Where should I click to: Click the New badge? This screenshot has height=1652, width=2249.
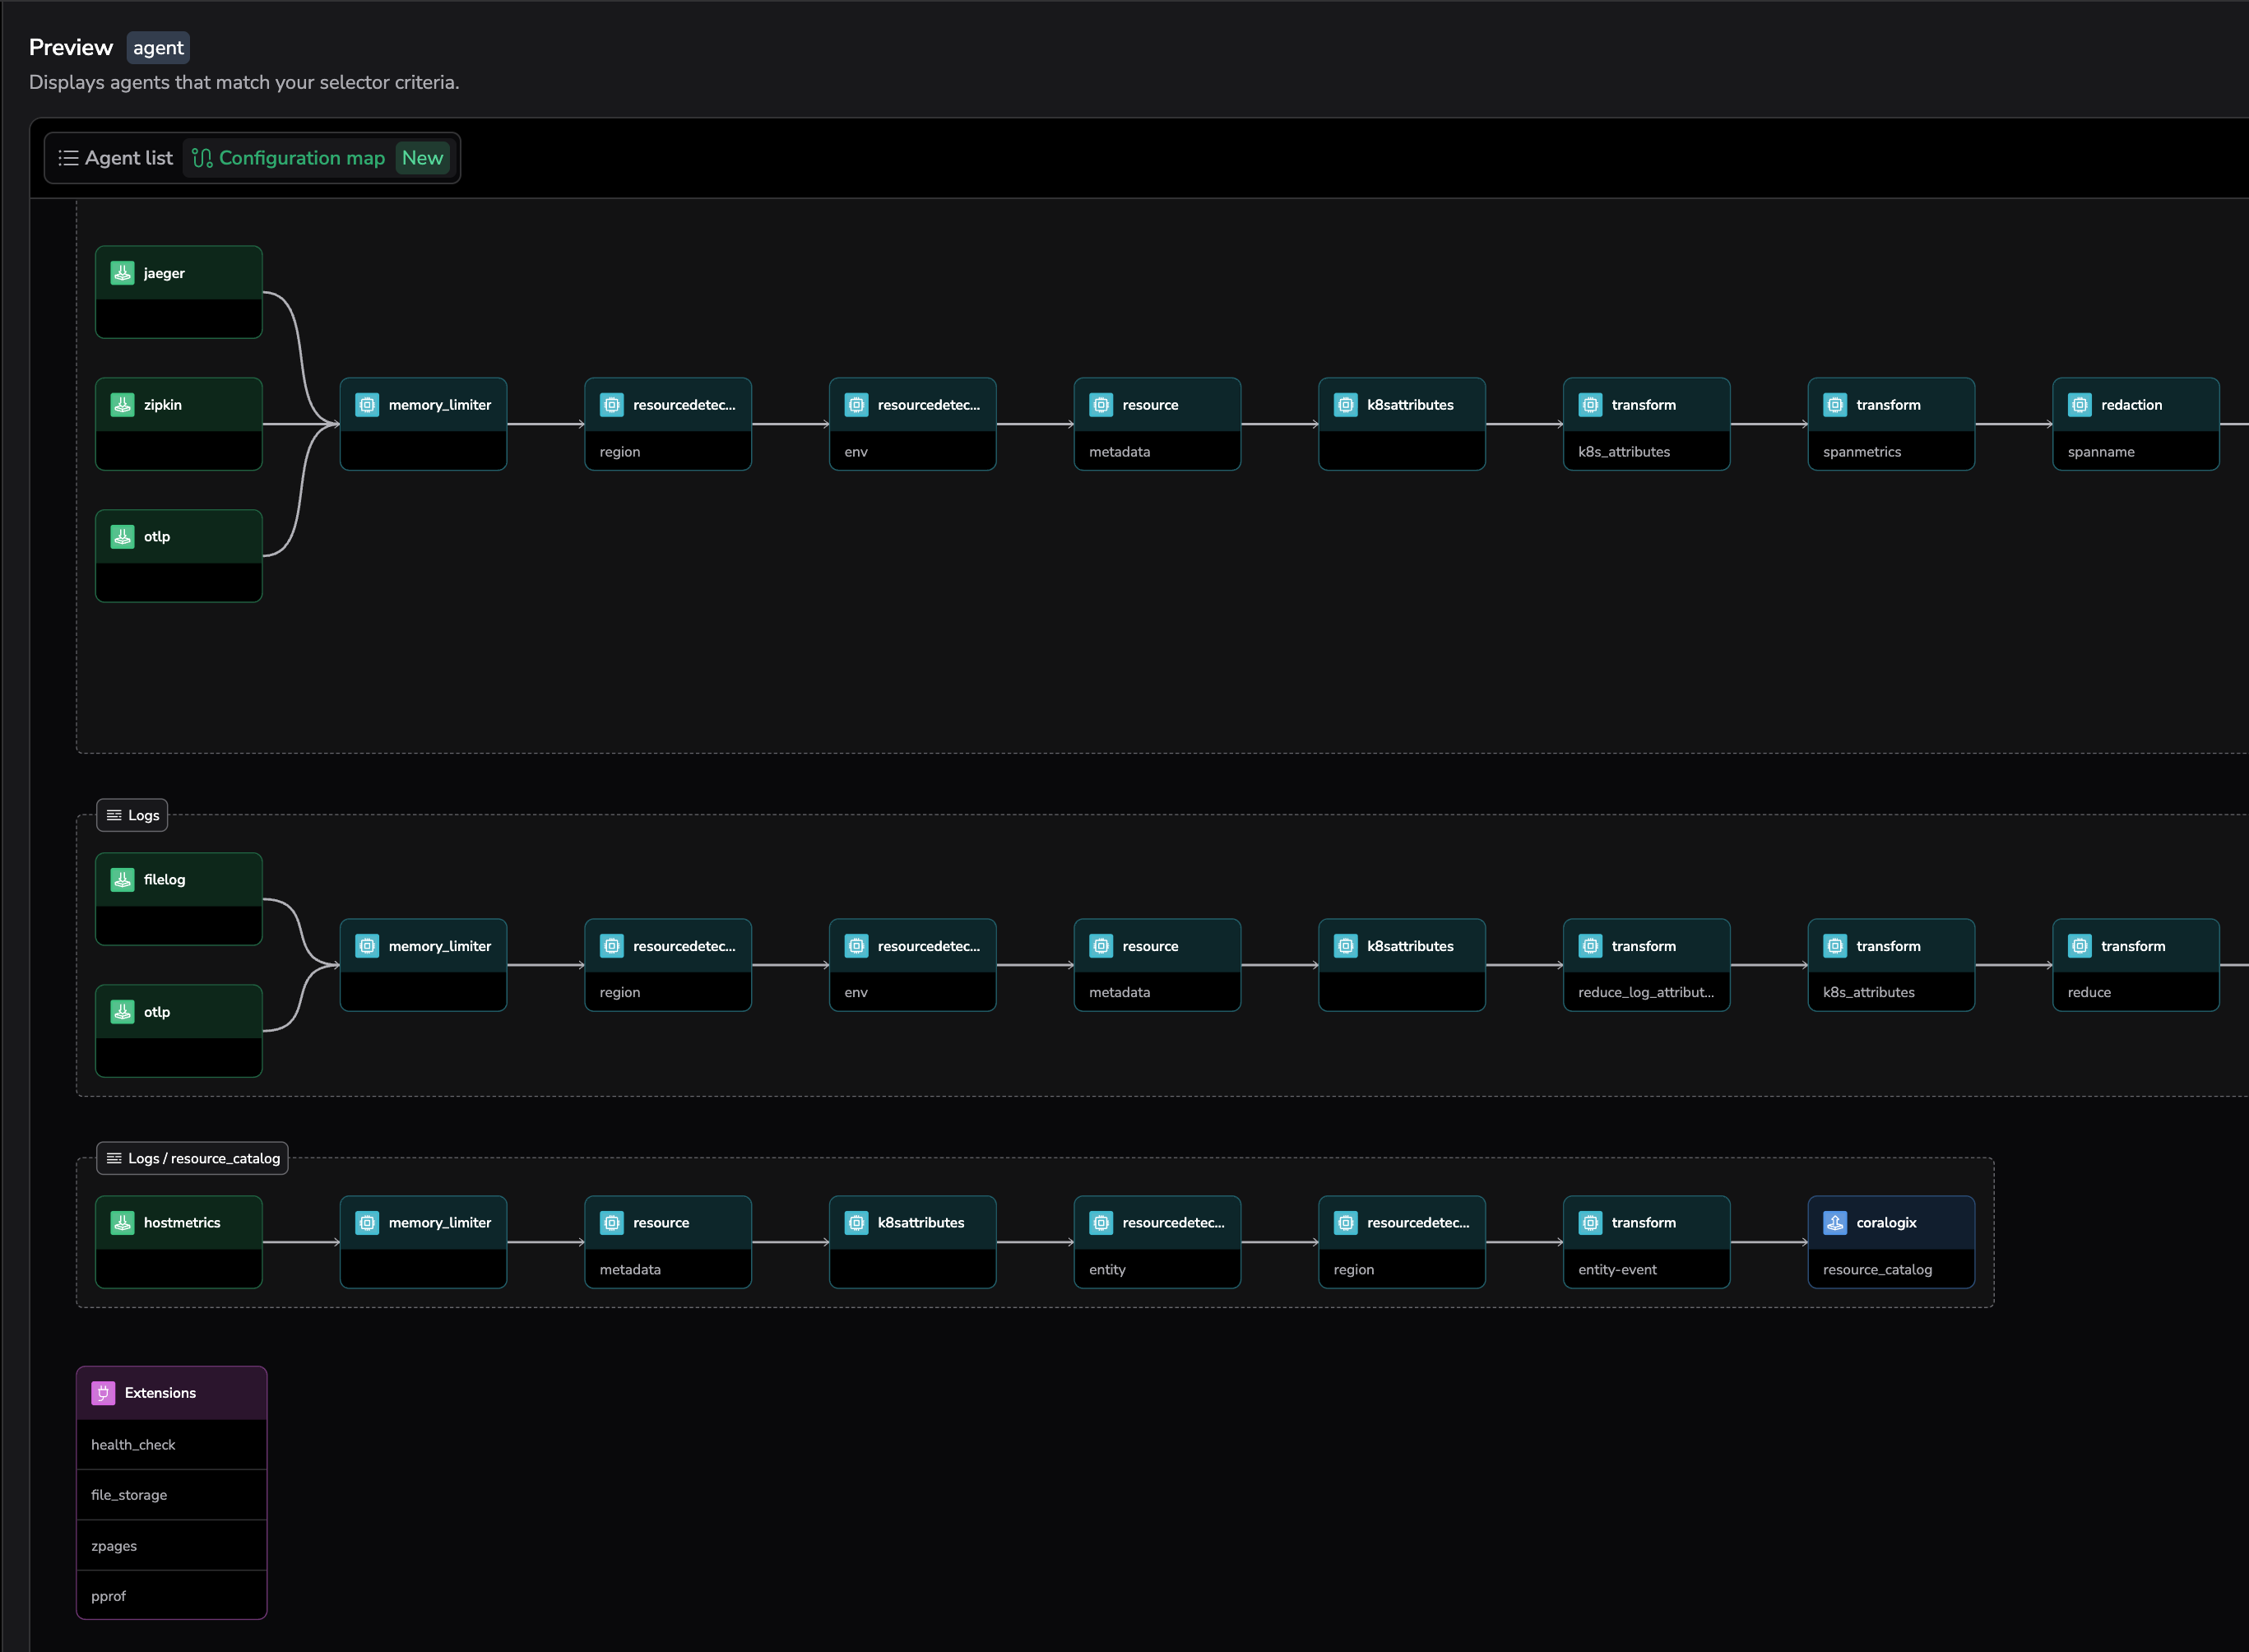(422, 158)
